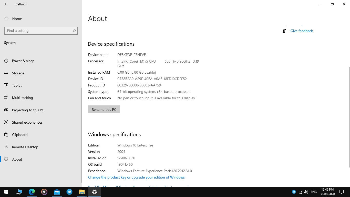
Task: Click the Settings gear taskbar icon
Action: pos(95,192)
